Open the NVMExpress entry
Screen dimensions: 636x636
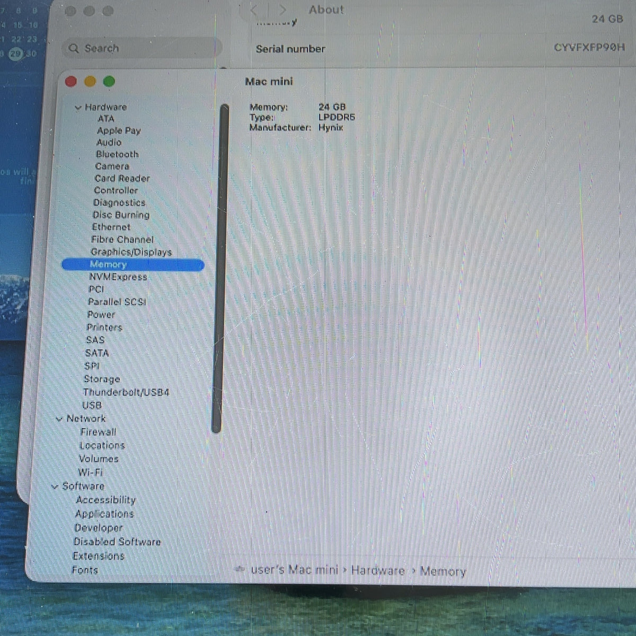(x=118, y=277)
